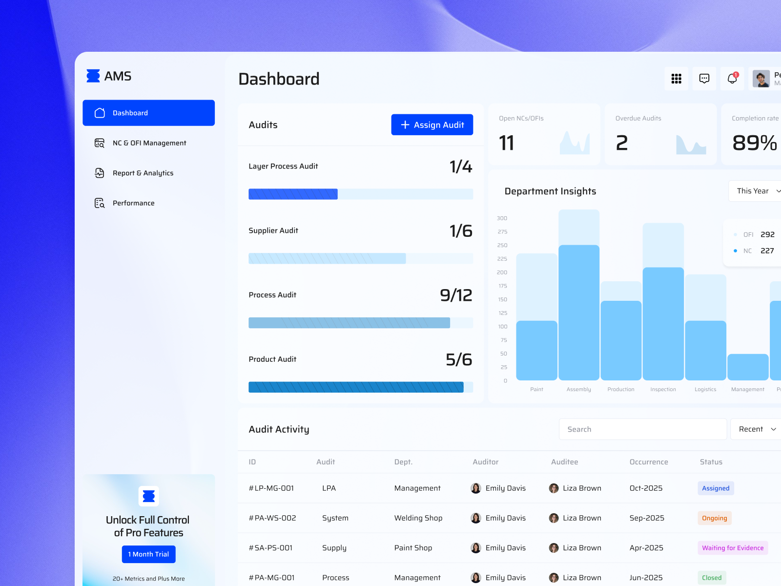Click the Inspection bar in the chart
This screenshot has height=586, width=781.
(x=663, y=302)
